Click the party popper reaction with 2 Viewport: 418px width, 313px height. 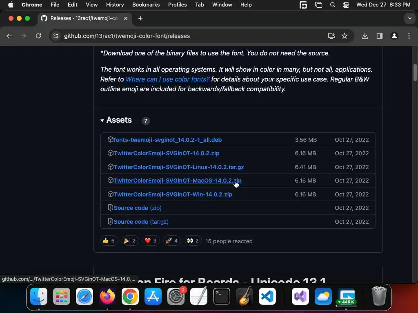tap(130, 241)
